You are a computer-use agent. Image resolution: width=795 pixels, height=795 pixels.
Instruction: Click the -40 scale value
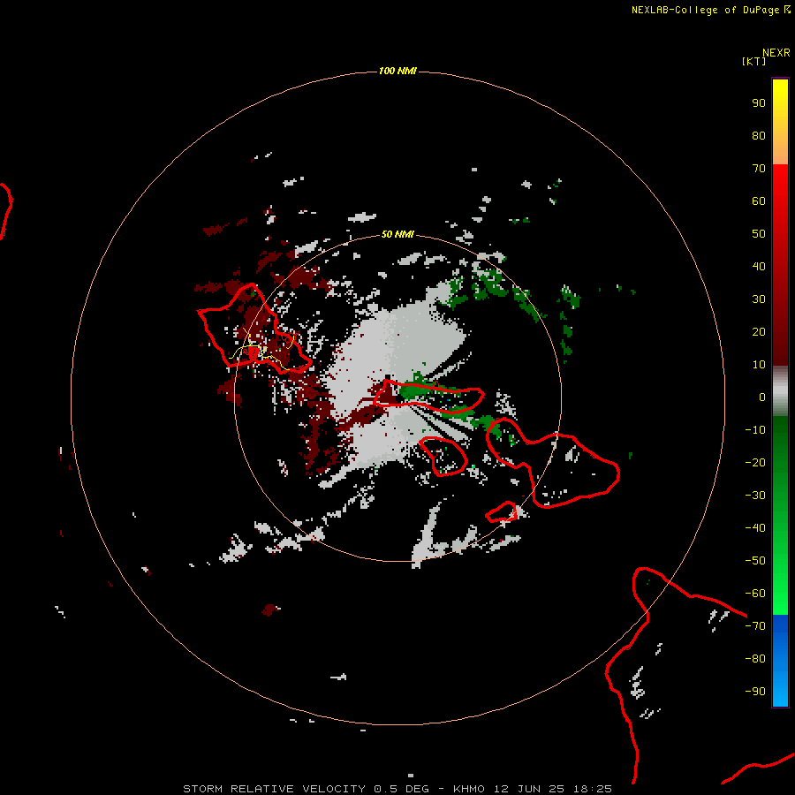pyautogui.click(x=755, y=528)
